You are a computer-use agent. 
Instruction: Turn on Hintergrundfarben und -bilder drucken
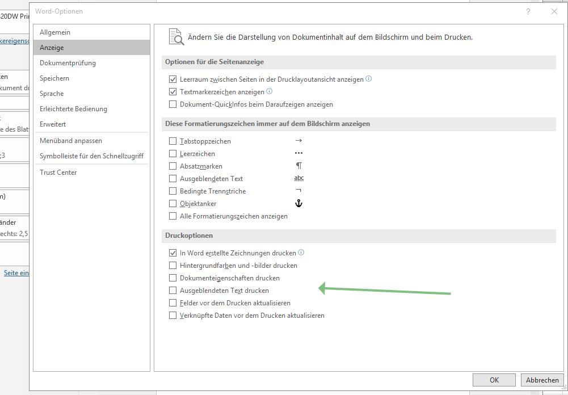[173, 266]
